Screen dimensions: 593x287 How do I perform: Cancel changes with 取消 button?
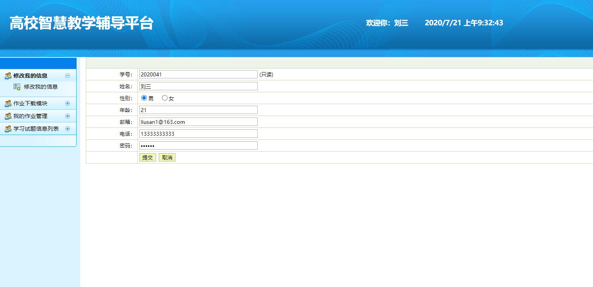click(167, 158)
